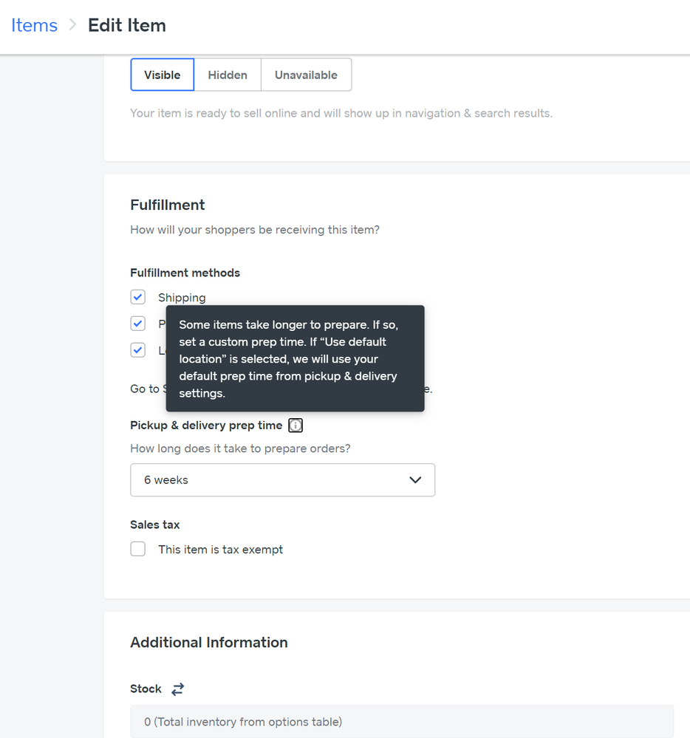Click the stock transfer arrows icon
Screen dimensions: 690x738
point(177,689)
